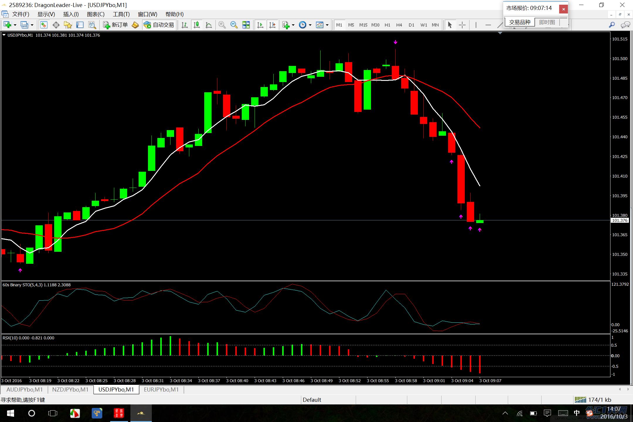Click the zoom out magnifier icon
This screenshot has height=422, width=633.
pyautogui.click(x=234, y=25)
